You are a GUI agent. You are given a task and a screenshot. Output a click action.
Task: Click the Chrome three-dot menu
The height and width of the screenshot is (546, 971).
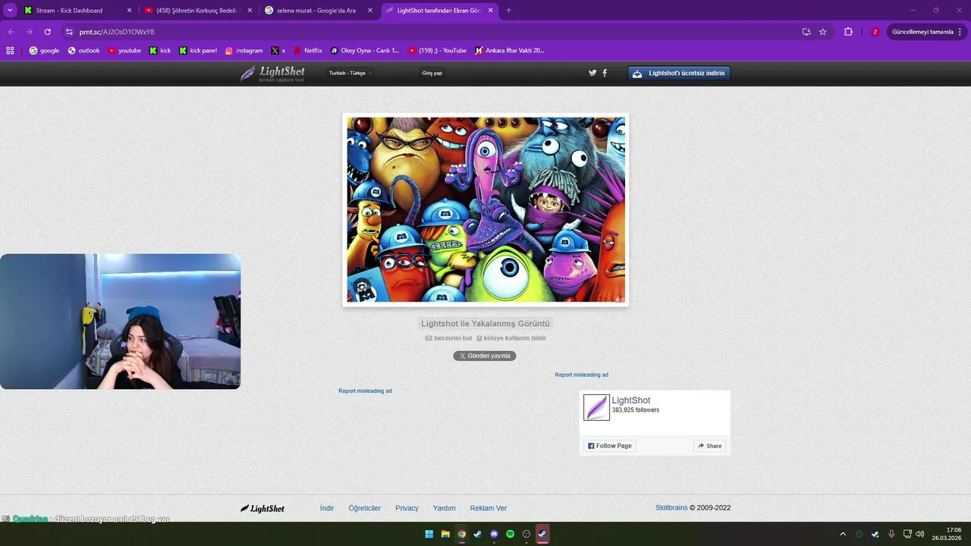960,32
